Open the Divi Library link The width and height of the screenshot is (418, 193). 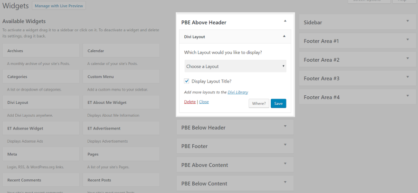pos(237,92)
